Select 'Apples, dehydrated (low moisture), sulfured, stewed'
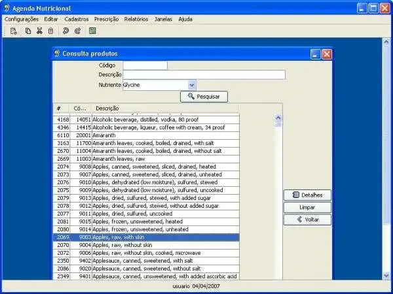The width and height of the screenshot is (393, 294). [x=146, y=182]
